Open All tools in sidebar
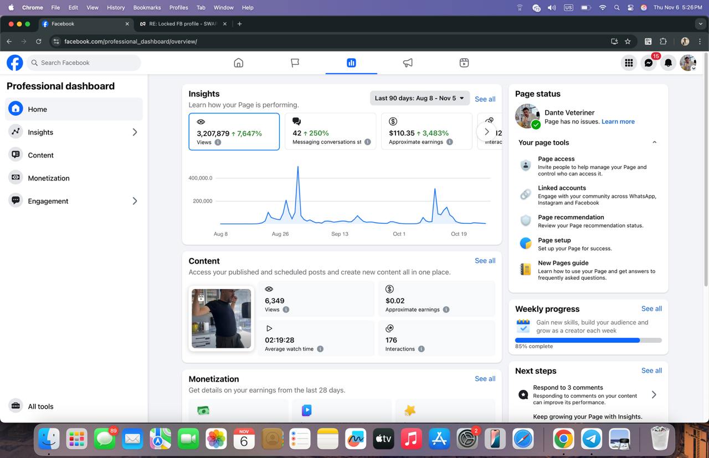709x458 pixels. click(x=74, y=406)
